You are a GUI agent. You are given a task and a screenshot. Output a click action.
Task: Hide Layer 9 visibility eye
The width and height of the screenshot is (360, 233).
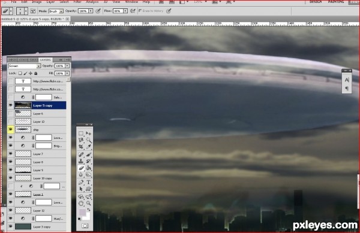point(10,170)
